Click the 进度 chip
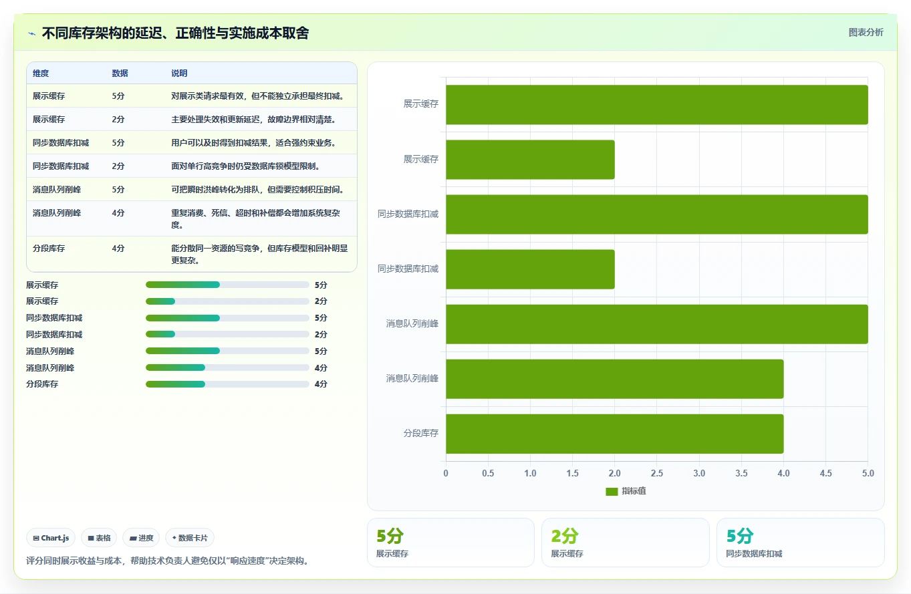This screenshot has height=594, width=911. (141, 538)
